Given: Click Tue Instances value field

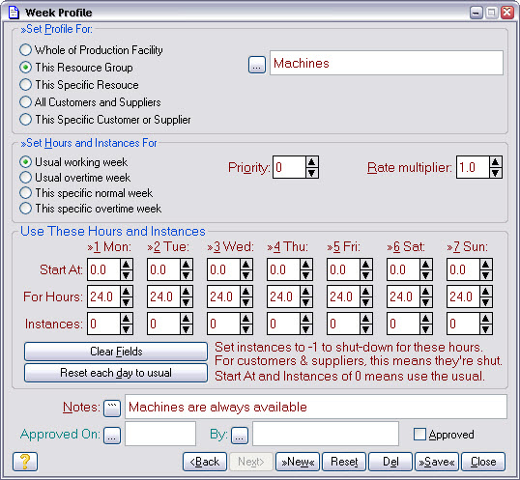Looking at the screenshot, I should click(163, 324).
